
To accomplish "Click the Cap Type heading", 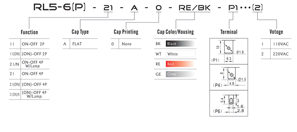I will click(x=80, y=32).
